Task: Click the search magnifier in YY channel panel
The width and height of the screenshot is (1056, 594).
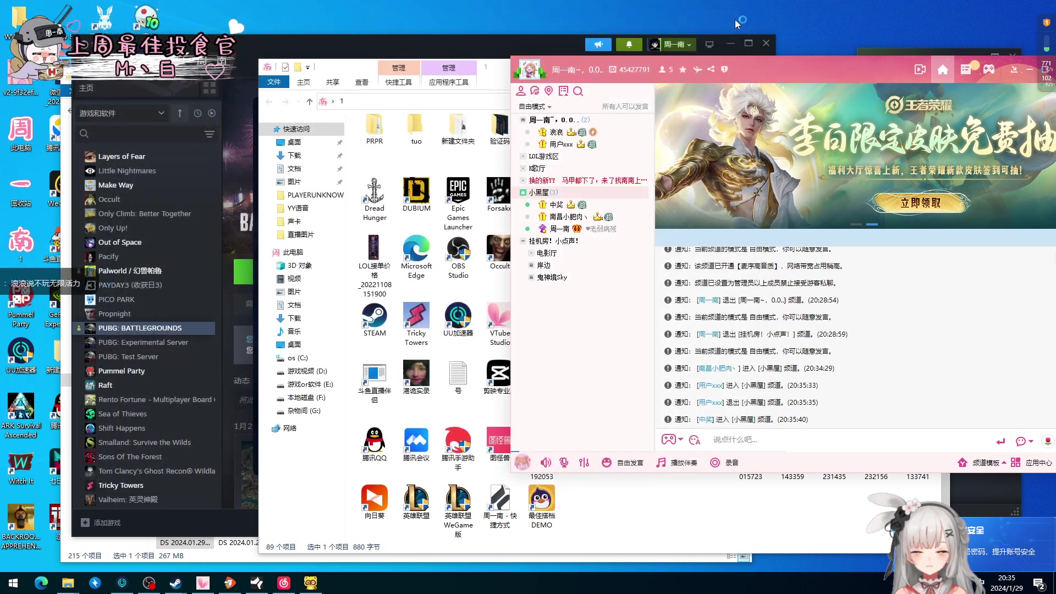Action: 578,91
